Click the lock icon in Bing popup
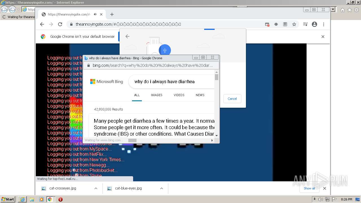 88,65
